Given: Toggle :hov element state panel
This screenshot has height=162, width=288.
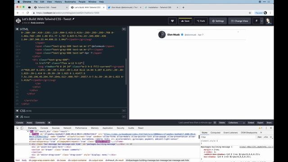Looking at the screenshot, I should (x=259, y=137).
